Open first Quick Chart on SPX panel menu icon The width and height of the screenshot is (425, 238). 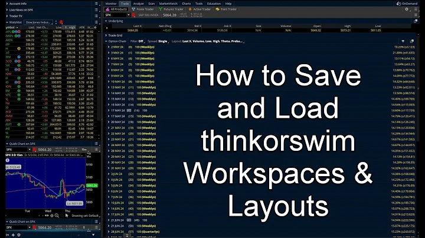tap(96, 144)
